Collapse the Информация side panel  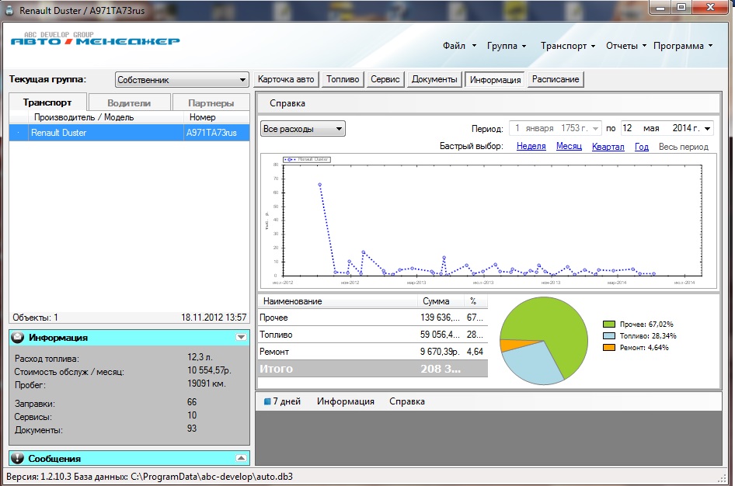click(x=241, y=338)
